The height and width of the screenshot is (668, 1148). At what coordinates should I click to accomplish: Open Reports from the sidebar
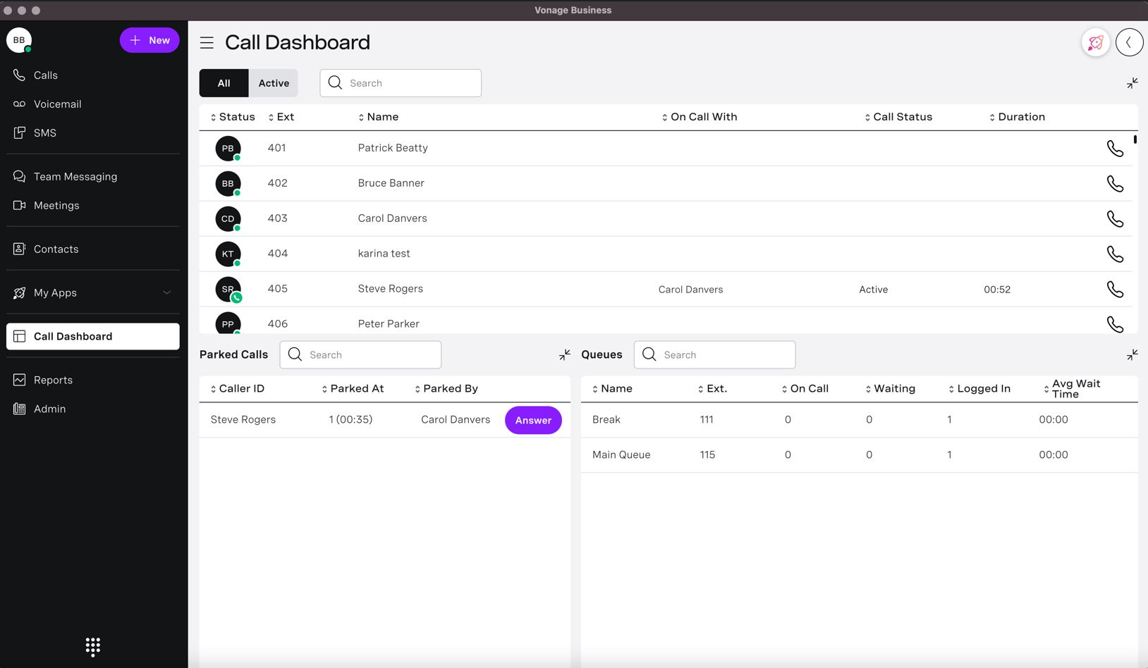pyautogui.click(x=53, y=380)
